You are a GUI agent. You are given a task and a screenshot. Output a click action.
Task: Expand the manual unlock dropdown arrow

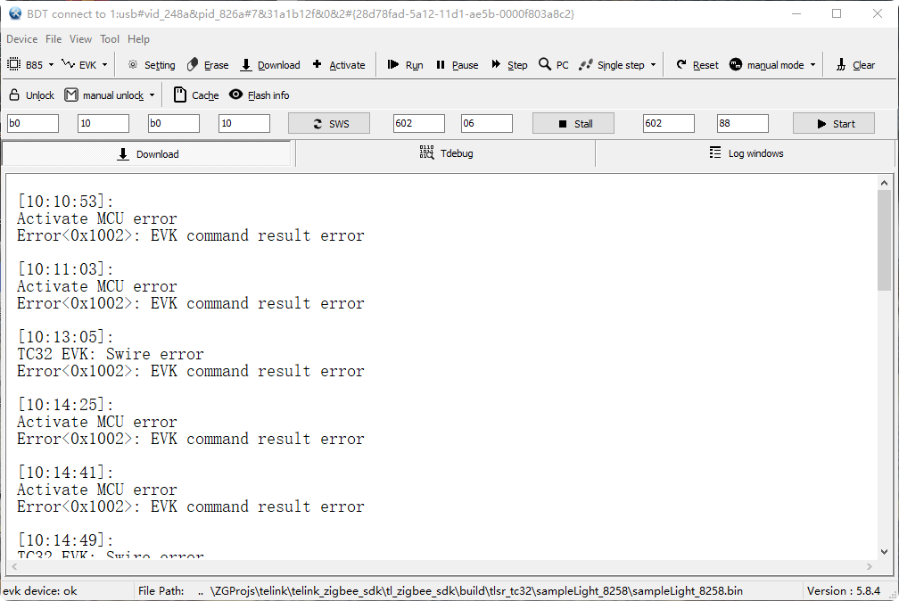[x=152, y=95]
